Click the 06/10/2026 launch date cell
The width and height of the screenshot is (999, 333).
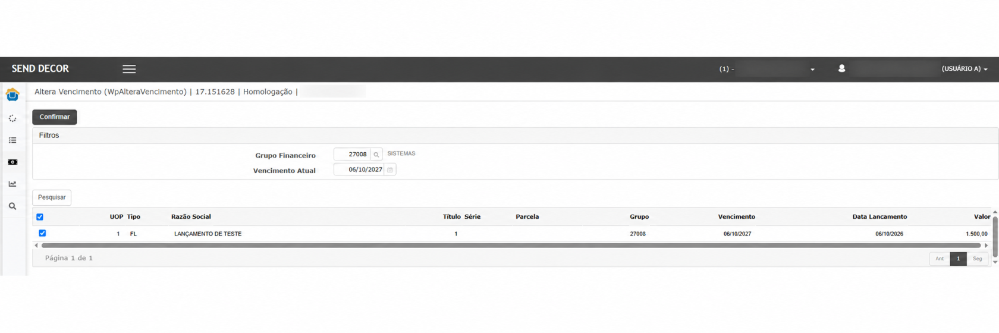[x=889, y=234]
